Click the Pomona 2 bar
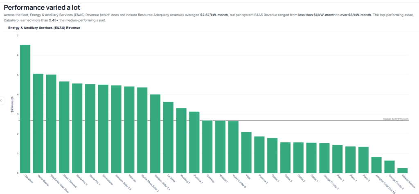The image size is (419, 194). coord(259,155)
